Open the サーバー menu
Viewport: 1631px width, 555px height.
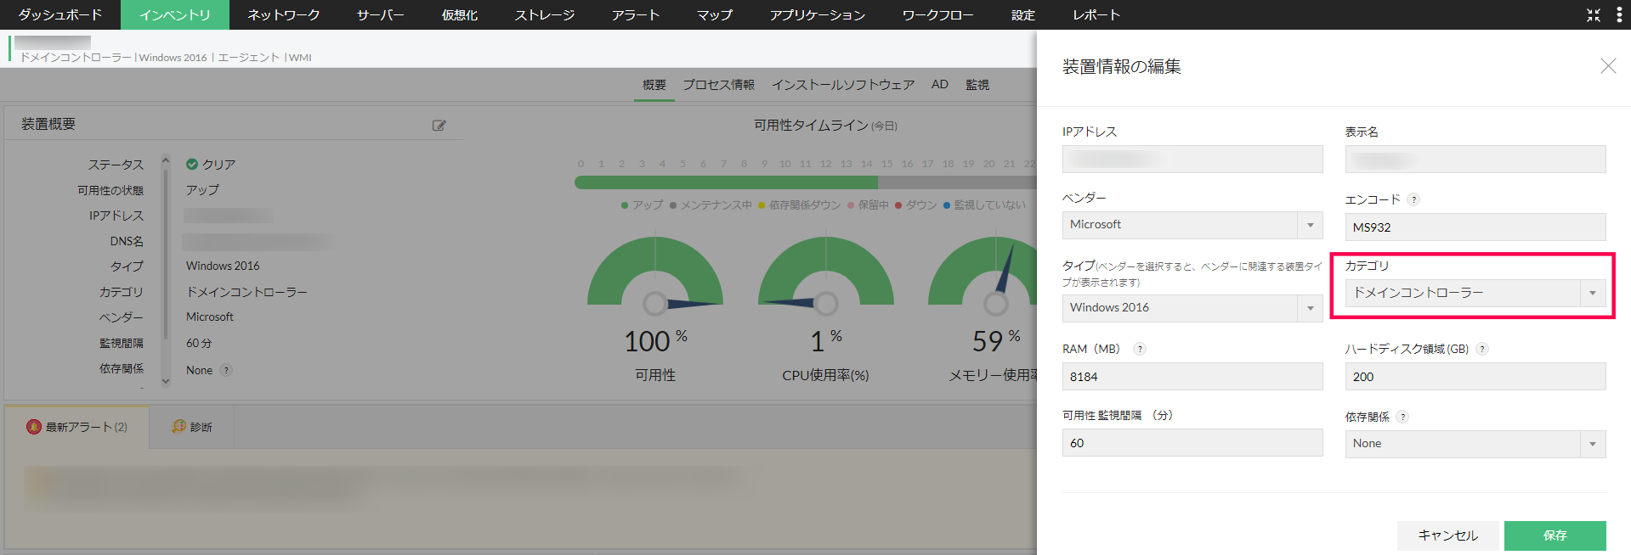pyautogui.click(x=380, y=14)
